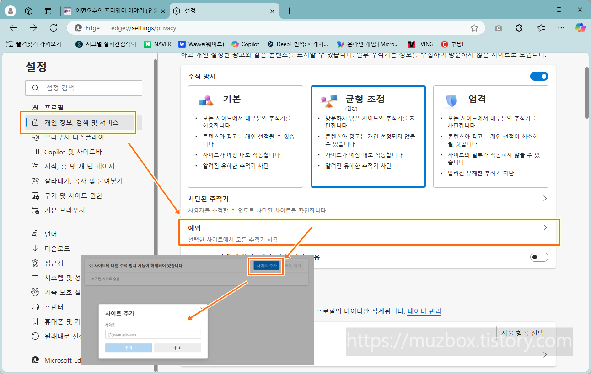Screen dimensions: 591x374
Task: Toggle the 추적 방지 switch off
Action: [x=539, y=76]
